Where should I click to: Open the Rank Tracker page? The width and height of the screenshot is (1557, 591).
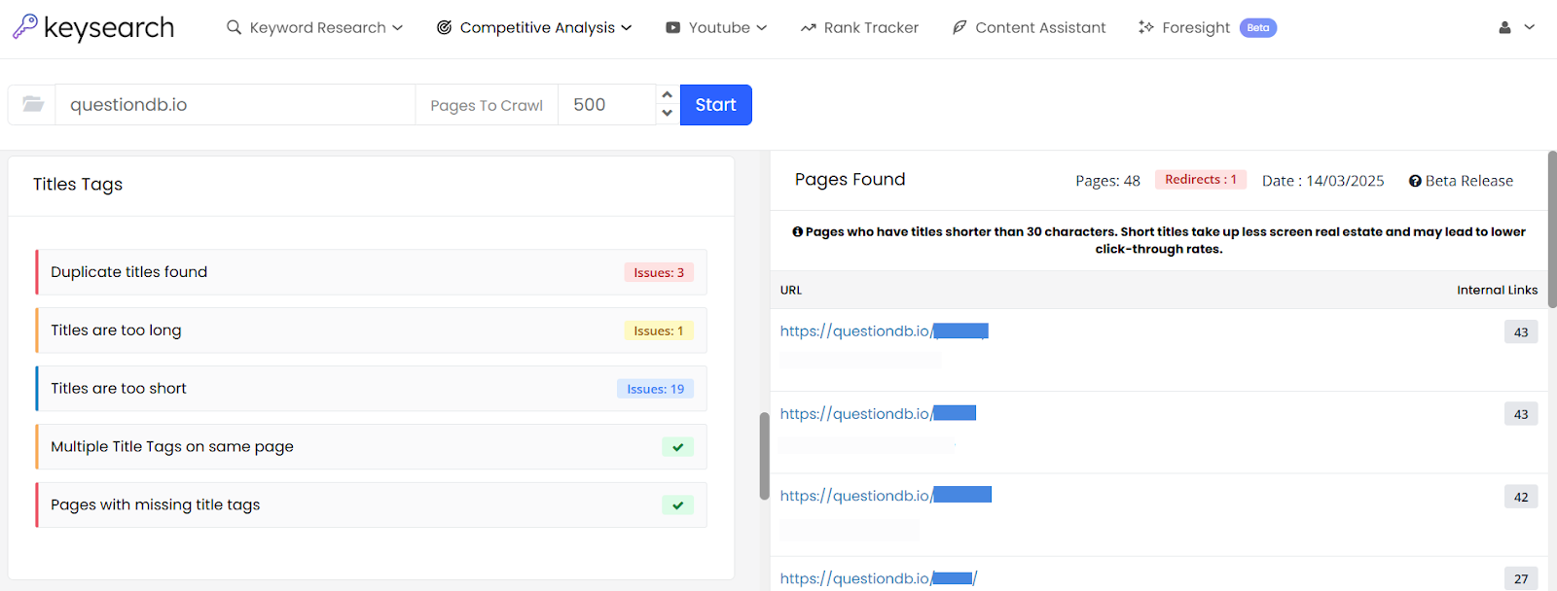[859, 27]
